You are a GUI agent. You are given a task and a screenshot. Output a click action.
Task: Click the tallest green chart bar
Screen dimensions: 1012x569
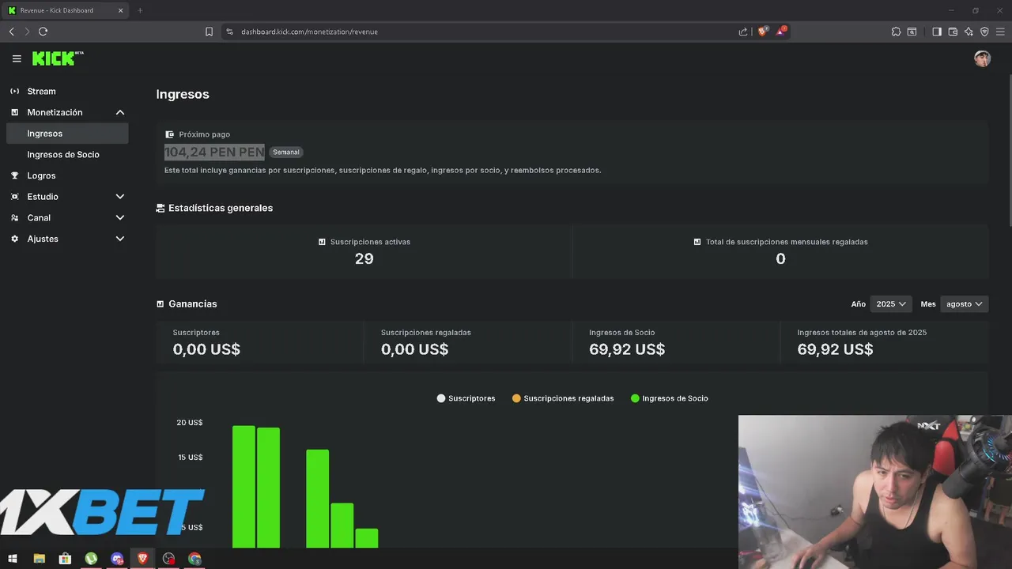tap(244, 487)
